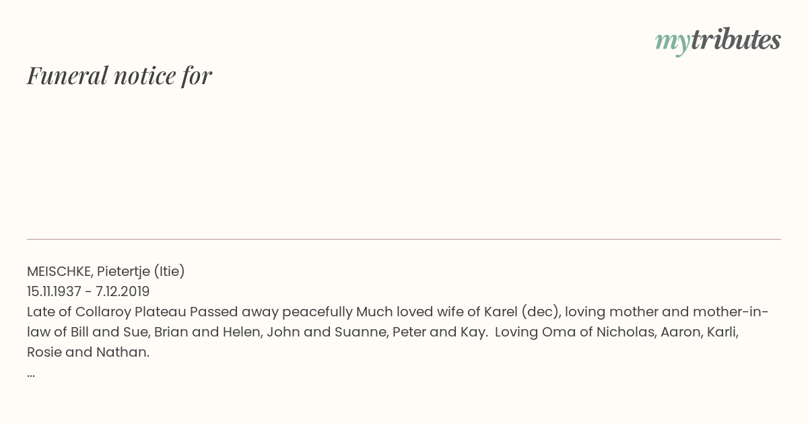Click the mytributes logo
Viewport: 808px width, 424px height.
click(x=718, y=42)
